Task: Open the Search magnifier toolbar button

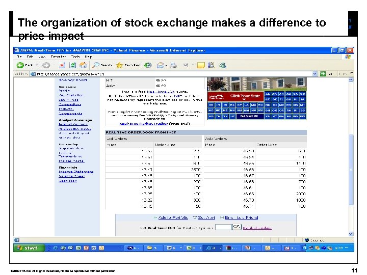Action: [x=101, y=65]
